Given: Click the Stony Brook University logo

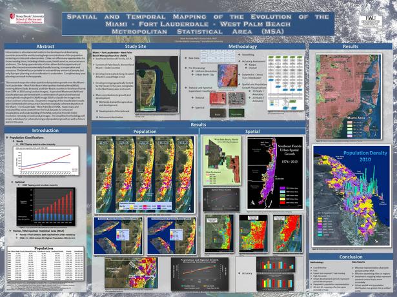Looking at the screenshot, I should (x=27, y=19).
